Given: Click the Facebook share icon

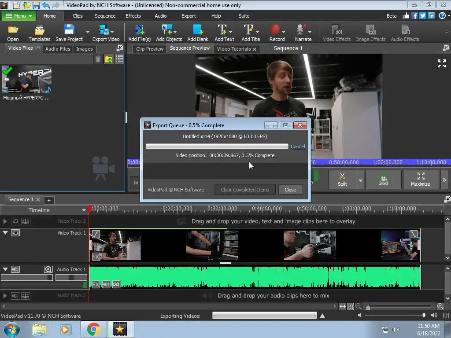Looking at the screenshot, I should click(x=414, y=15).
